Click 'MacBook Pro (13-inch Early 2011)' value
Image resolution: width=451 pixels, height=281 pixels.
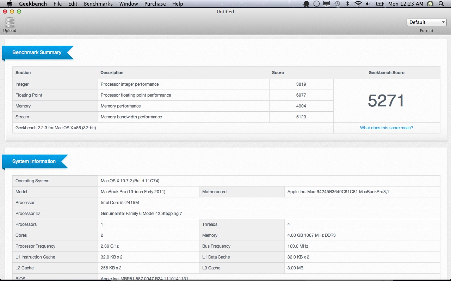click(133, 192)
